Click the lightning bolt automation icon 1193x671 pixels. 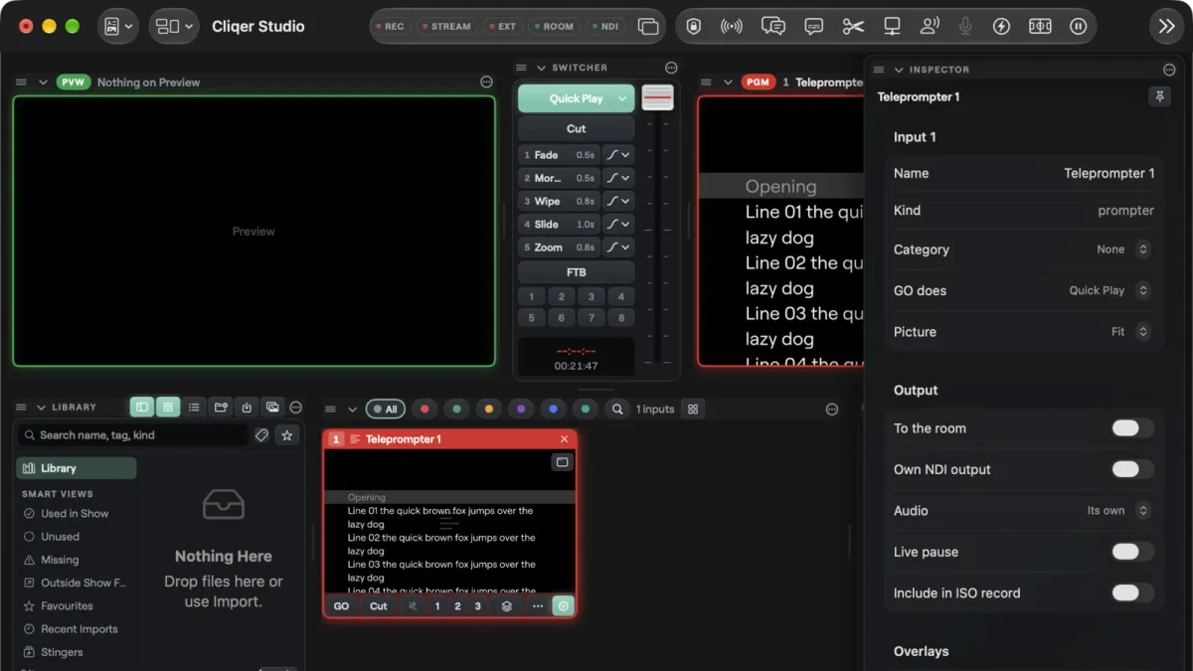click(1001, 27)
